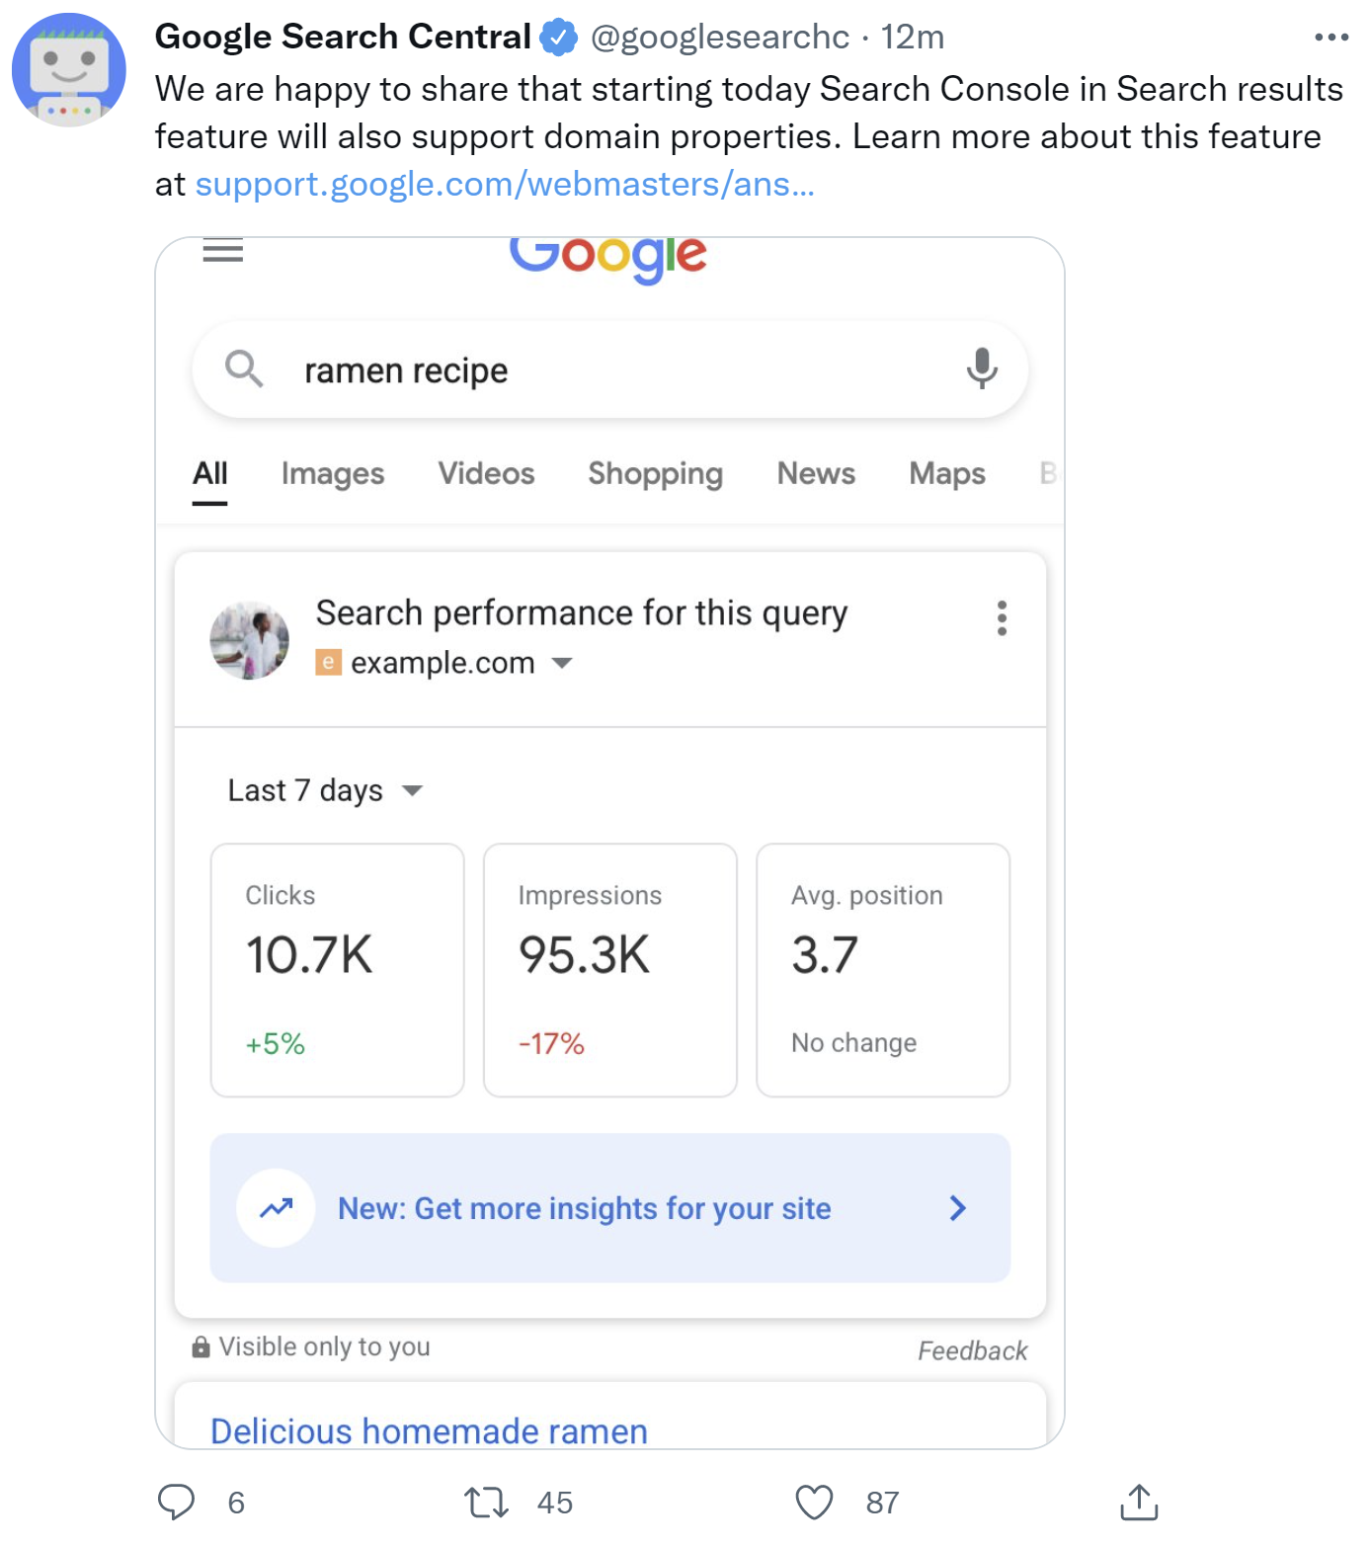Click the retweet icon

[x=486, y=1503]
